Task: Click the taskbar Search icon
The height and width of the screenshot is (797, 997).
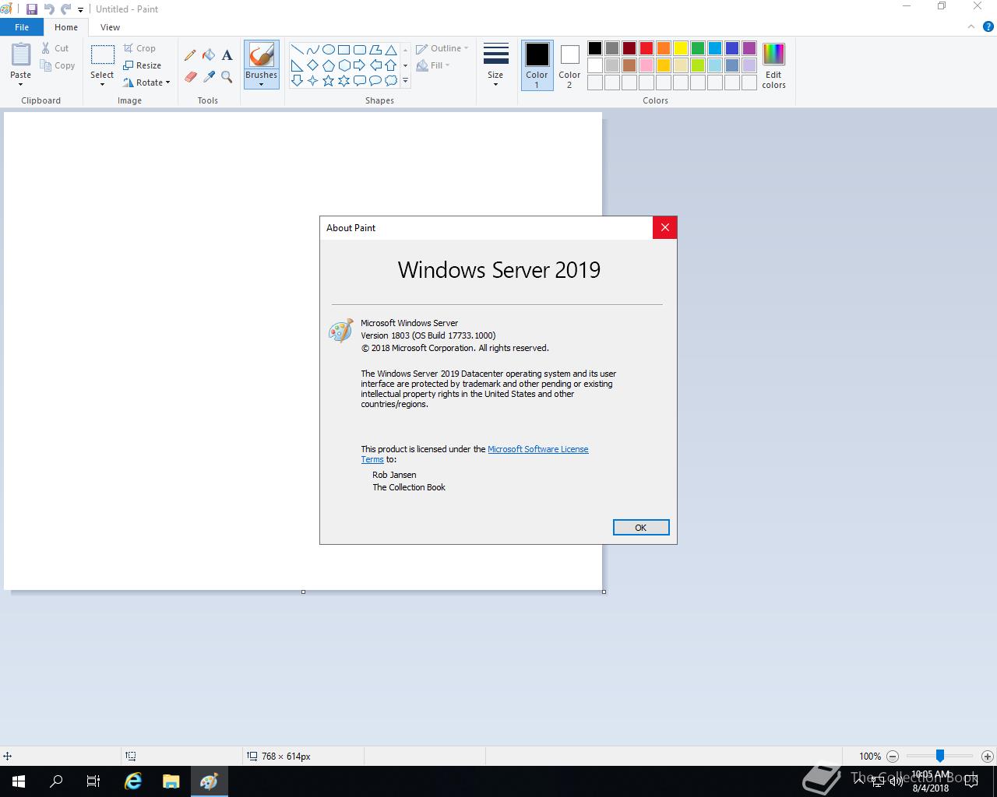Action: point(56,781)
